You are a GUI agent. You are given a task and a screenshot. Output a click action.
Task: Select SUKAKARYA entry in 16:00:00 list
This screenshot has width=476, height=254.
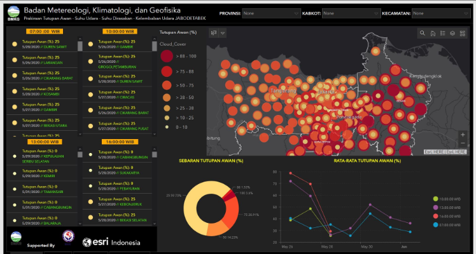coord(118,170)
